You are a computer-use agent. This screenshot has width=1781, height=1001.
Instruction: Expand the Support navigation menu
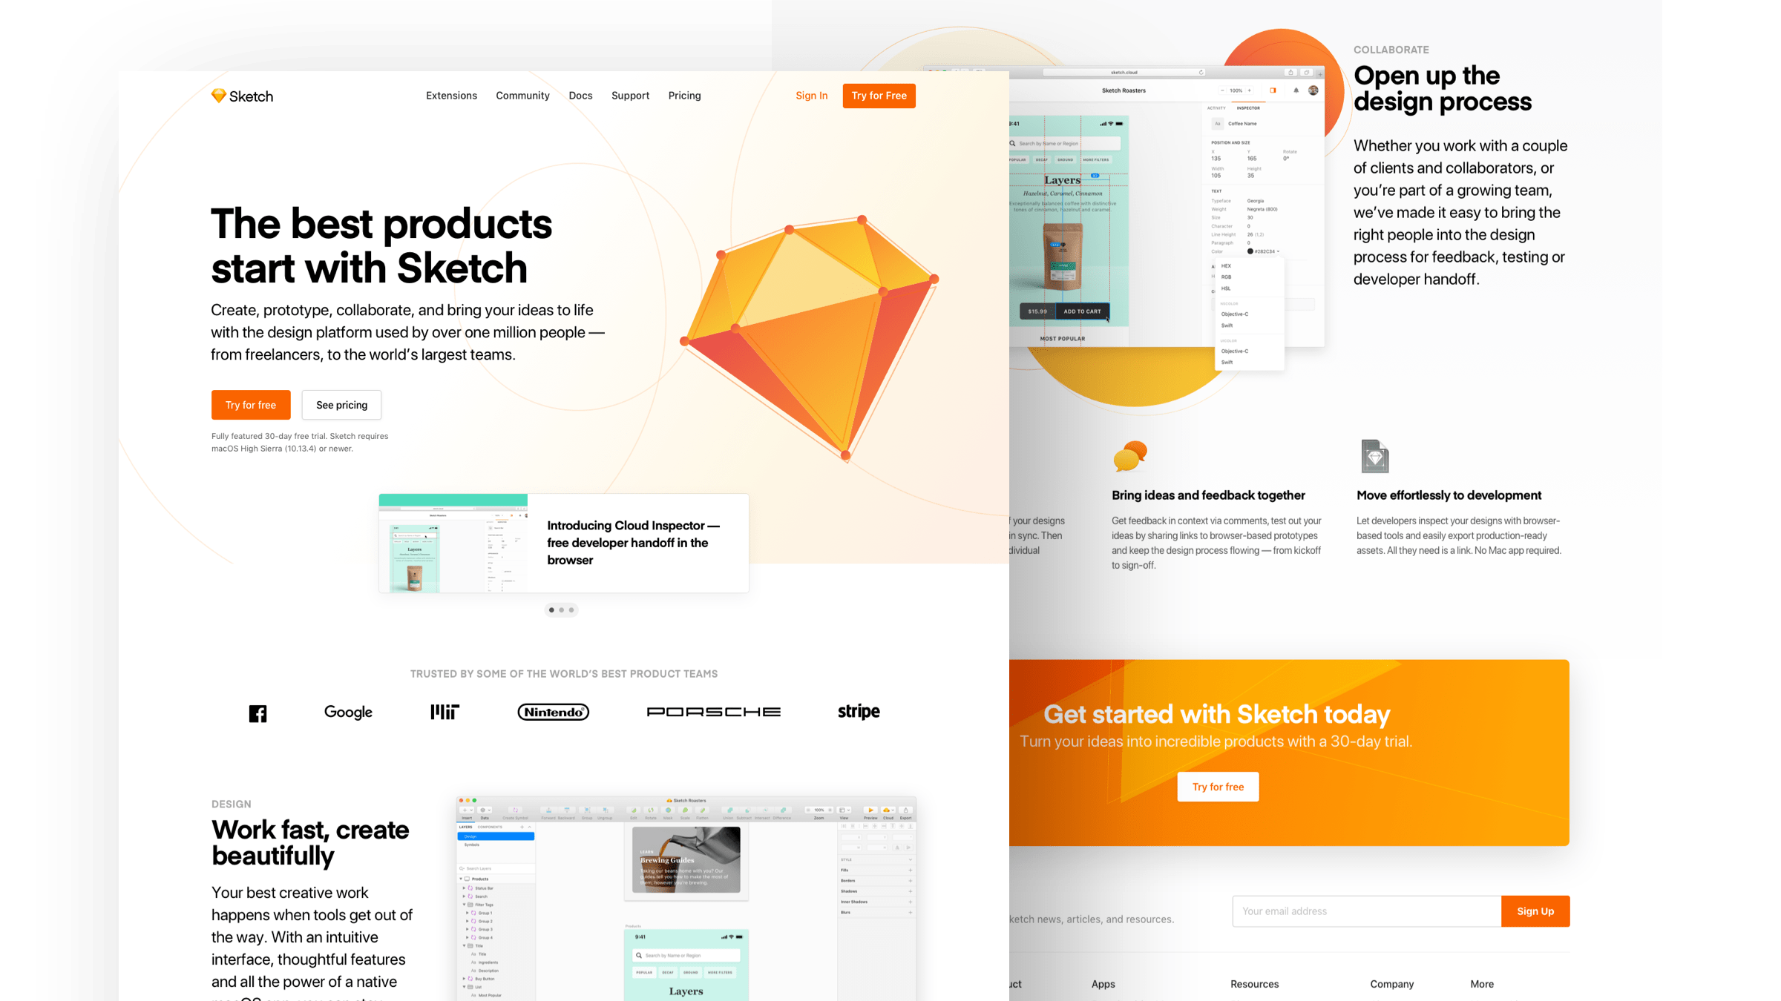629,96
